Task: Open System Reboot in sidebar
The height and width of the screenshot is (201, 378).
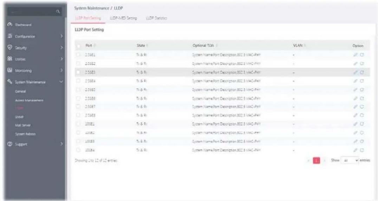Action: coord(25,134)
